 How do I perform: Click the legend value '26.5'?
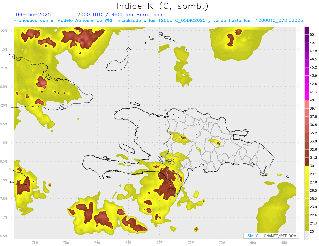313,191
